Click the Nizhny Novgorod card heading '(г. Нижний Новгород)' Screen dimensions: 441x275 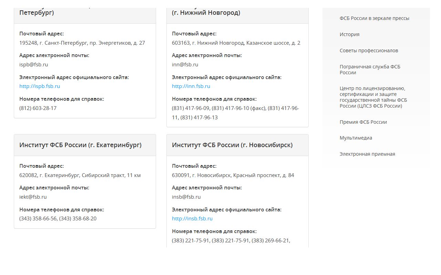206,13
